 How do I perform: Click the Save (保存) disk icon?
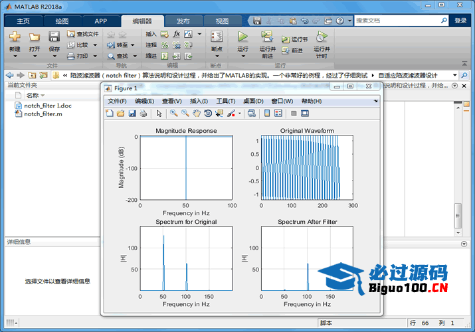54,37
